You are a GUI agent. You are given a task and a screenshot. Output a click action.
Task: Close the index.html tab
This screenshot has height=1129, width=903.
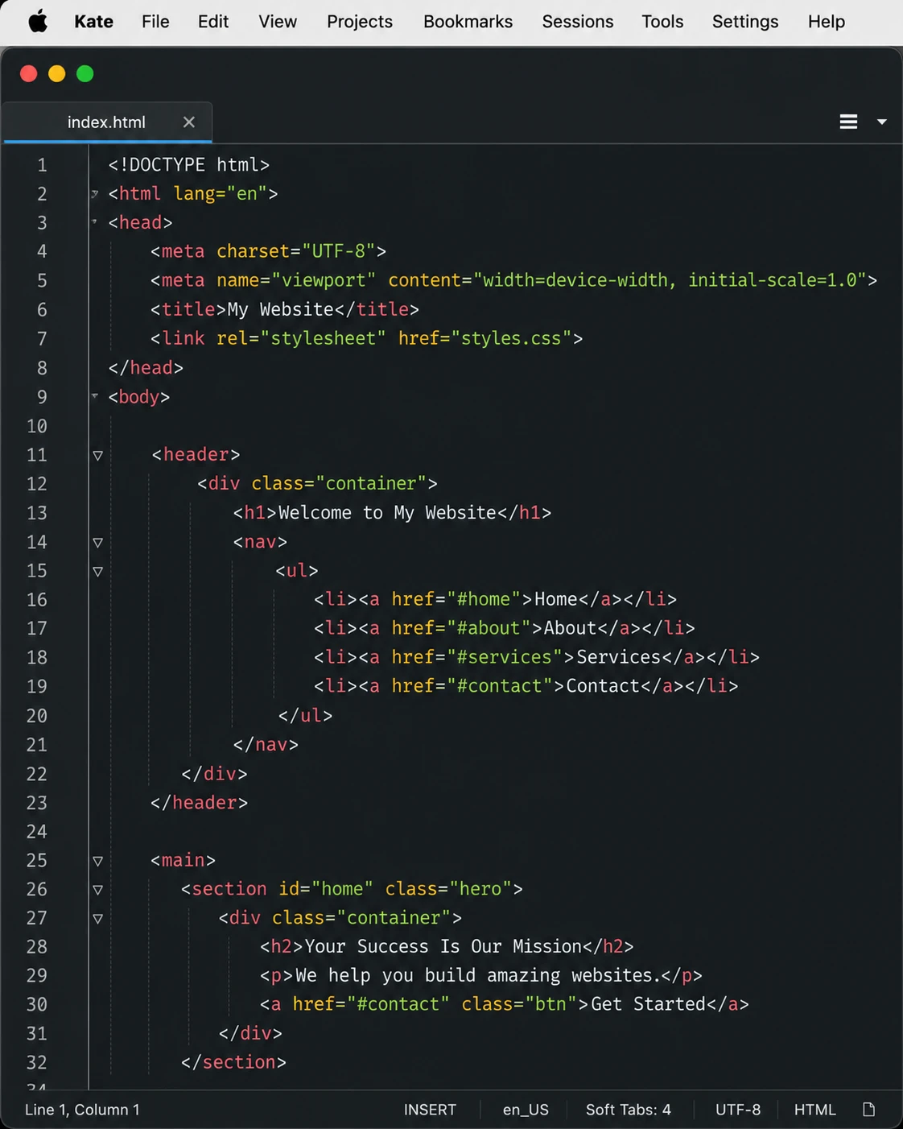pos(189,122)
